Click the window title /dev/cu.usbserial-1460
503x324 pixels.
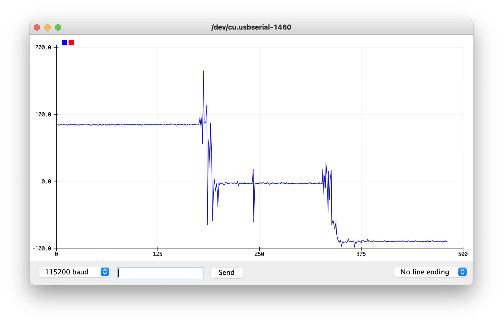(x=251, y=27)
